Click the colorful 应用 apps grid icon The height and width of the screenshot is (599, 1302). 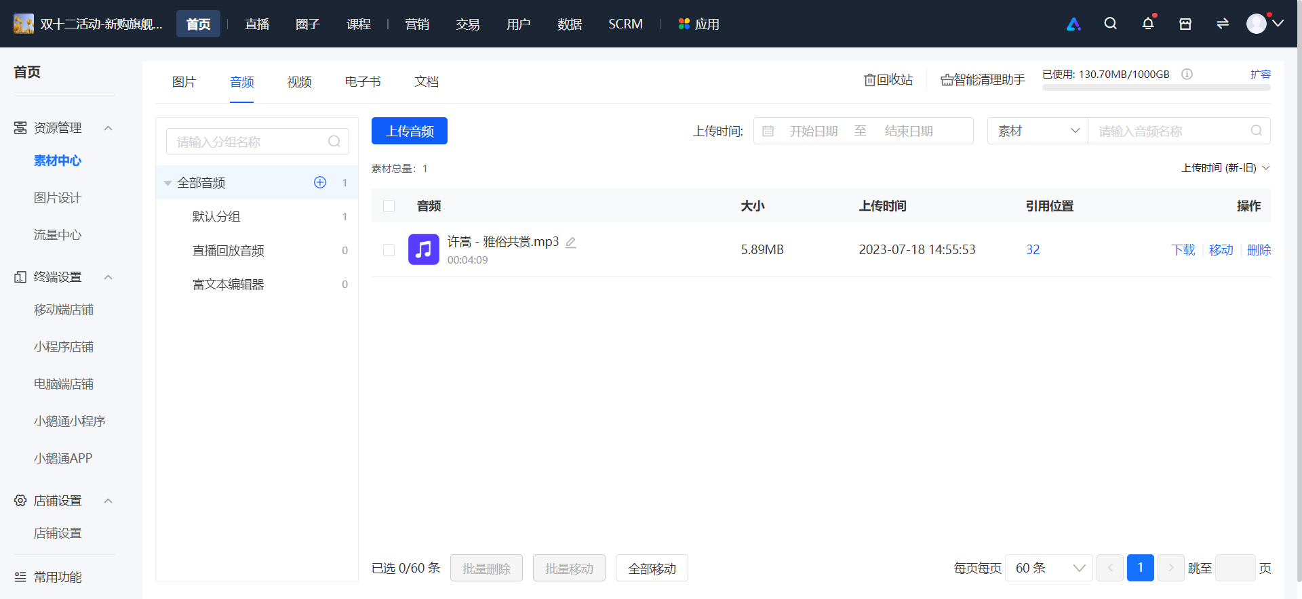click(684, 24)
